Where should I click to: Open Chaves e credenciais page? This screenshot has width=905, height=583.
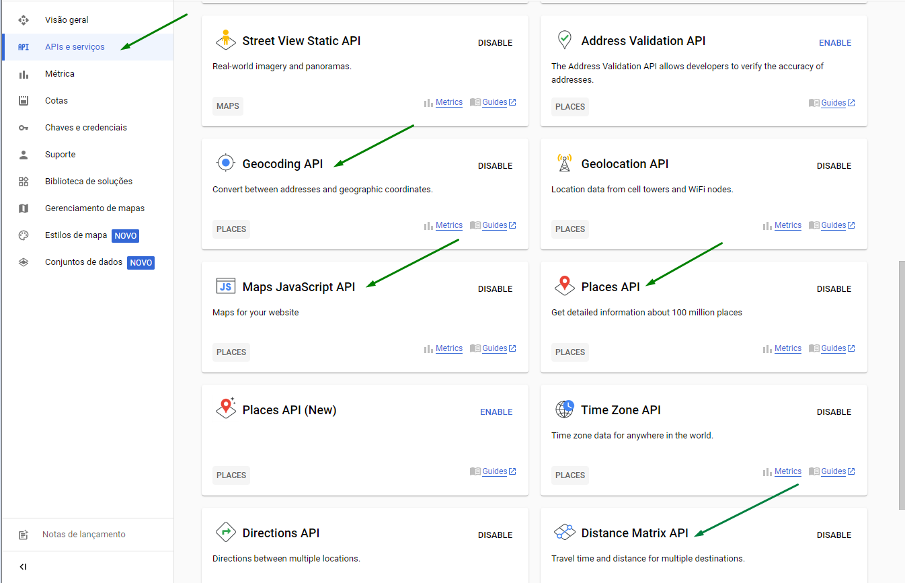[x=86, y=128]
